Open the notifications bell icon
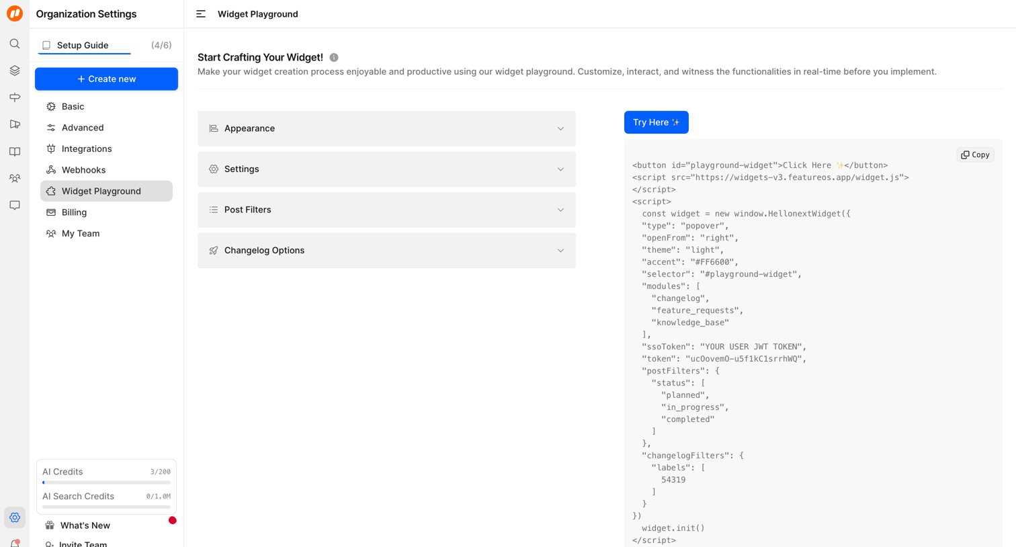1016x547 pixels. (x=15, y=543)
